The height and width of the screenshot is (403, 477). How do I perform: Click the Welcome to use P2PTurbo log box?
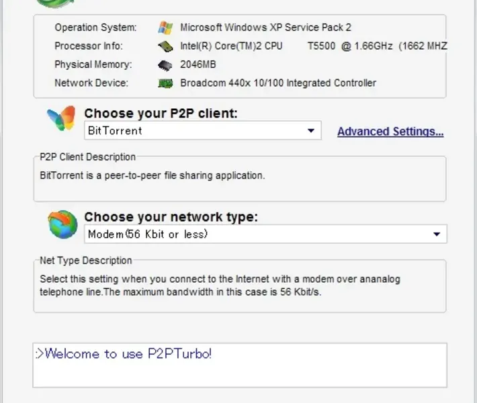click(x=240, y=365)
